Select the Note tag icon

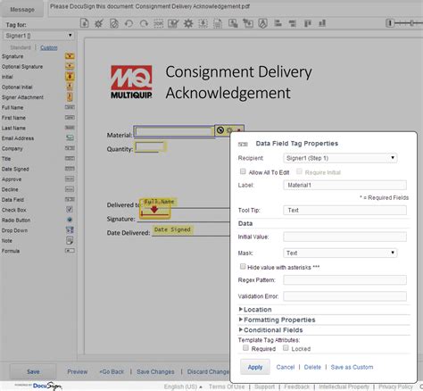tap(70, 240)
